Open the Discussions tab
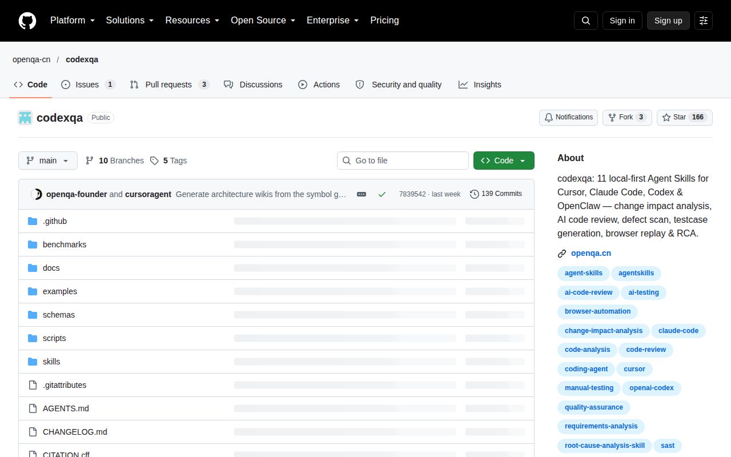 point(253,85)
